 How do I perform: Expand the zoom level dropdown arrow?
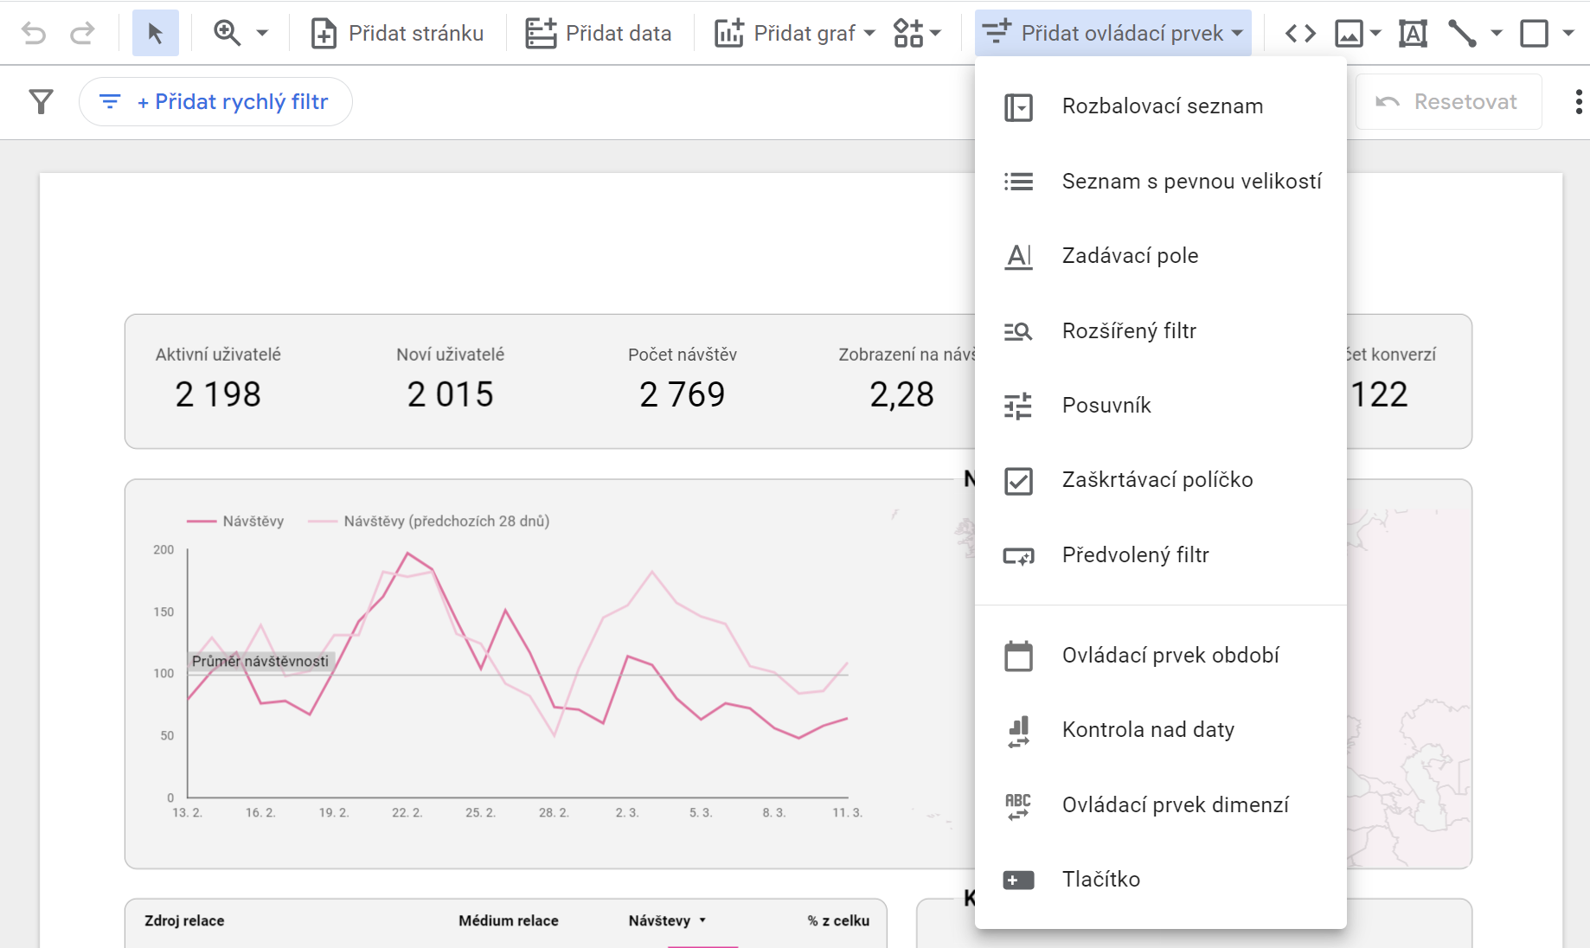(262, 34)
